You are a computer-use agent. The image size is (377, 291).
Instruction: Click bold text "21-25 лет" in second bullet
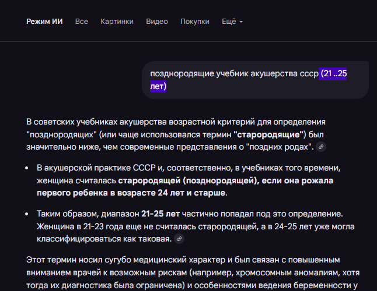coord(160,214)
